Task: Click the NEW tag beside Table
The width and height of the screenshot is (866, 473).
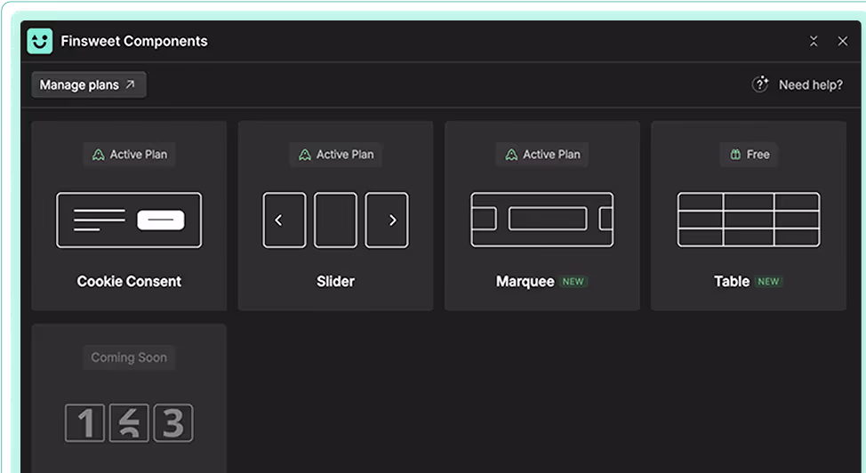Action: [x=768, y=282]
